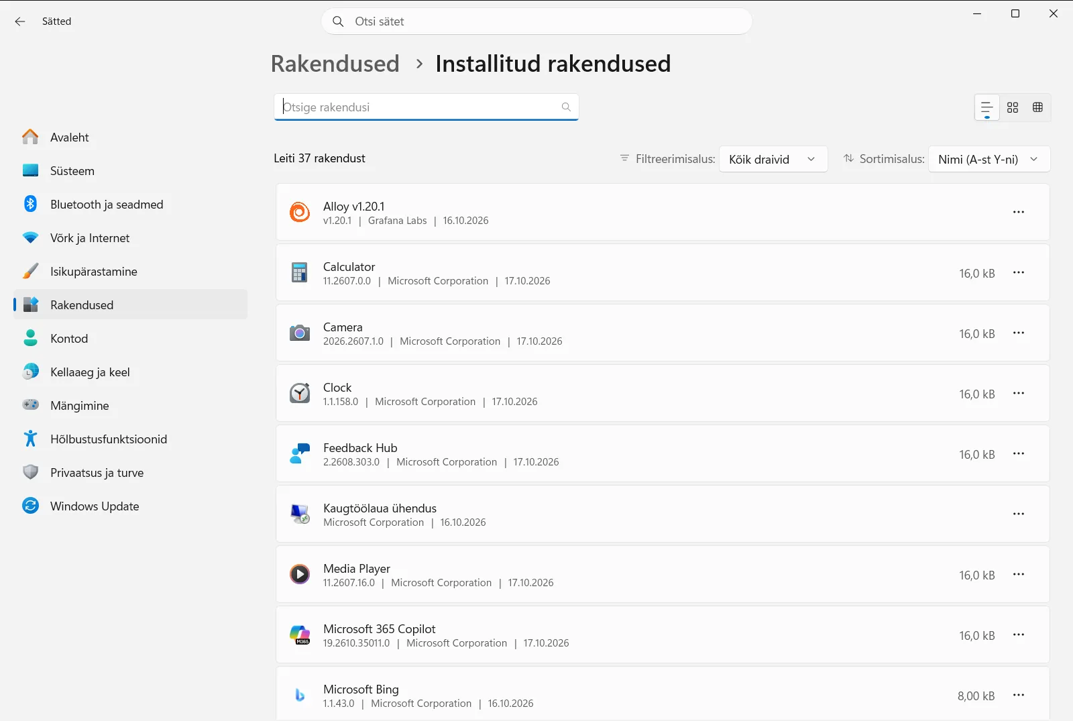Open Süsteem settings section
This screenshot has width=1073, height=721.
pyautogui.click(x=131, y=170)
